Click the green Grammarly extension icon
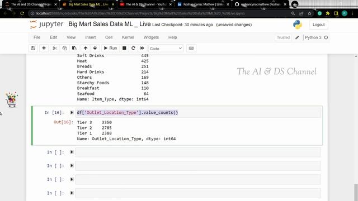This screenshot has width=358, height=201. coord(319,13)
